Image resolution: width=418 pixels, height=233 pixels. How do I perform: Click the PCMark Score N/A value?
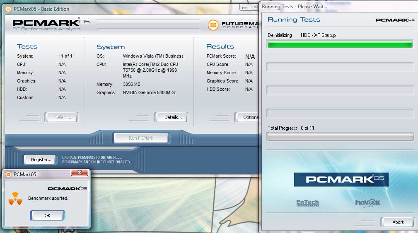(250, 56)
